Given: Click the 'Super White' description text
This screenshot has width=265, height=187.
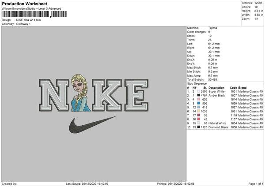Looking at the screenshot, I should (216, 91).
